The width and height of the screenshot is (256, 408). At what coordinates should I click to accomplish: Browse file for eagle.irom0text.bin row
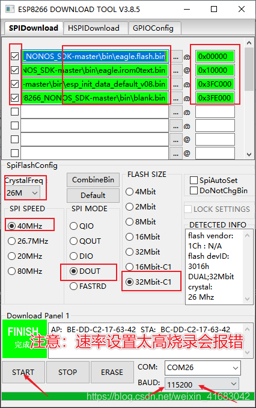(x=176, y=70)
